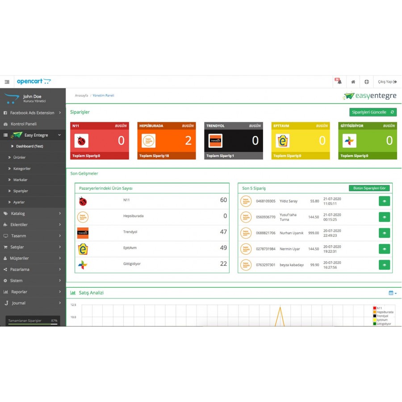Click the Gittigidiyor icon in product count list
This screenshot has height=402, width=402.
point(83,265)
